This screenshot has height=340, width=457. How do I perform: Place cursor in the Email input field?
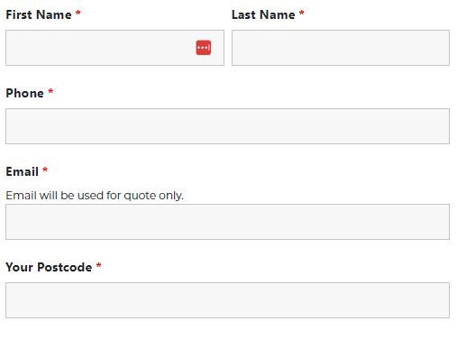227,222
